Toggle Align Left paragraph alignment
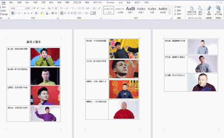Image resolution: width=224 pixels, height=138 pixels. [62, 13]
